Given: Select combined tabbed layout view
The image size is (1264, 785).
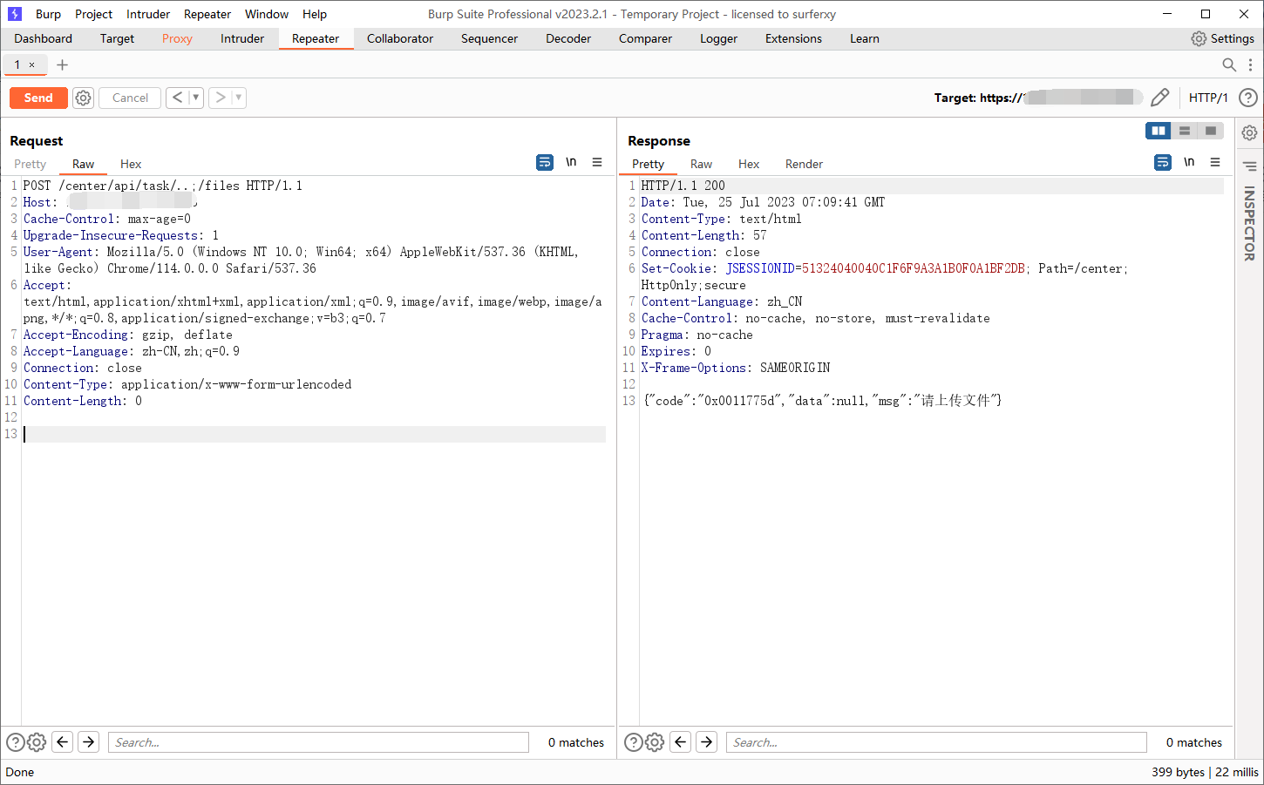Looking at the screenshot, I should [x=1211, y=131].
